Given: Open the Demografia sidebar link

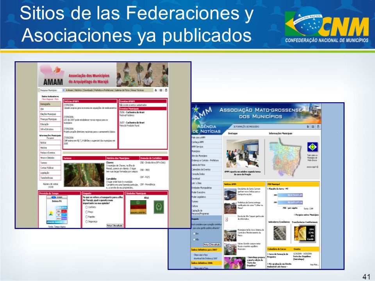Looking at the screenshot, I should pyautogui.click(x=50, y=104).
